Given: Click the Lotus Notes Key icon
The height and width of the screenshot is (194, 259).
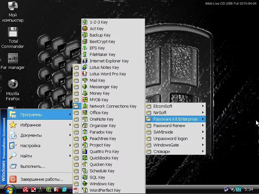Looking at the screenshot, I should [x=85, y=67].
